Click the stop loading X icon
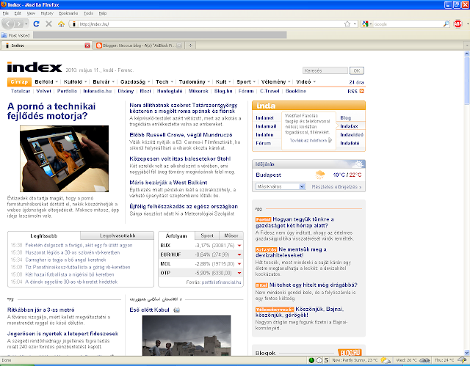 (x=49, y=24)
